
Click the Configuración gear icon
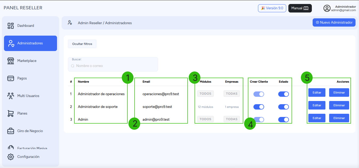pos(11,157)
